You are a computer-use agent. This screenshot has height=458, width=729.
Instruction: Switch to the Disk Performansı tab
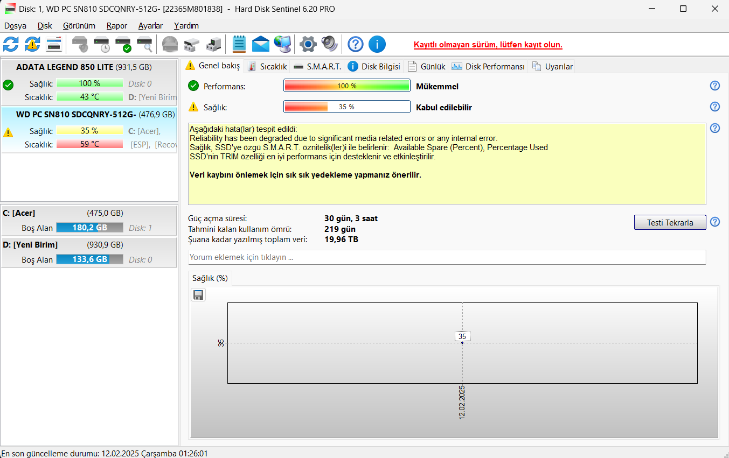tap(488, 66)
